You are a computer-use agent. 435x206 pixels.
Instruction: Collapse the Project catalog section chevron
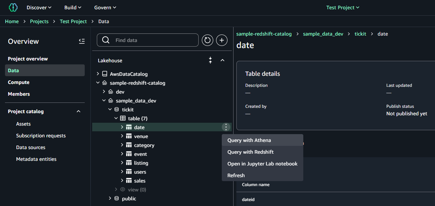coord(79,111)
